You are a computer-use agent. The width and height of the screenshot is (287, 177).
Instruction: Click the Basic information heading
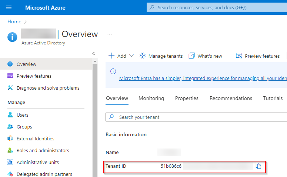point(126,134)
